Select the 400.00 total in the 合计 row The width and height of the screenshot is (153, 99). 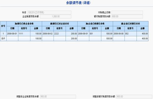(x=143, y=38)
